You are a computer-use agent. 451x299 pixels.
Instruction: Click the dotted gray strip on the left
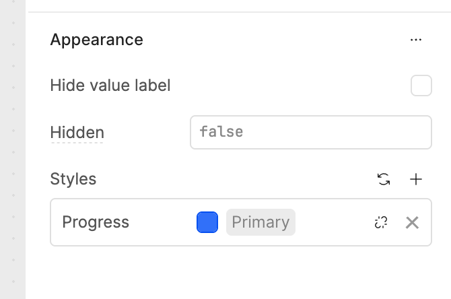coord(13,149)
